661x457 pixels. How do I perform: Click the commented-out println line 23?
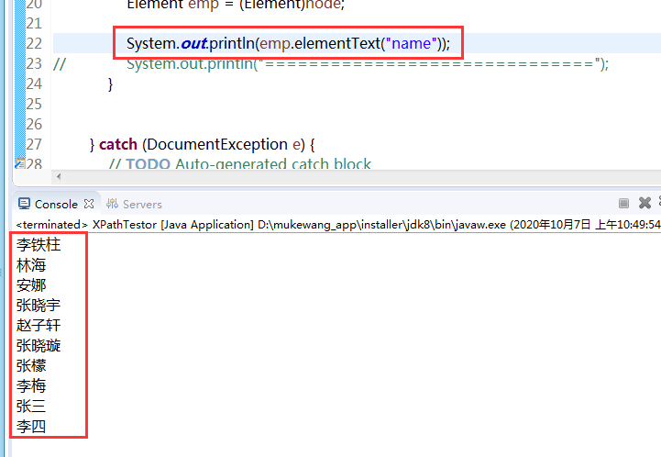coord(331,64)
